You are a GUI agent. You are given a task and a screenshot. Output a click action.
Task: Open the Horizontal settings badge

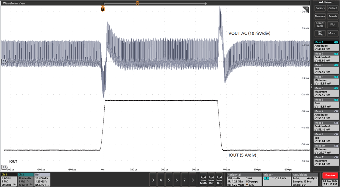click(x=244, y=180)
